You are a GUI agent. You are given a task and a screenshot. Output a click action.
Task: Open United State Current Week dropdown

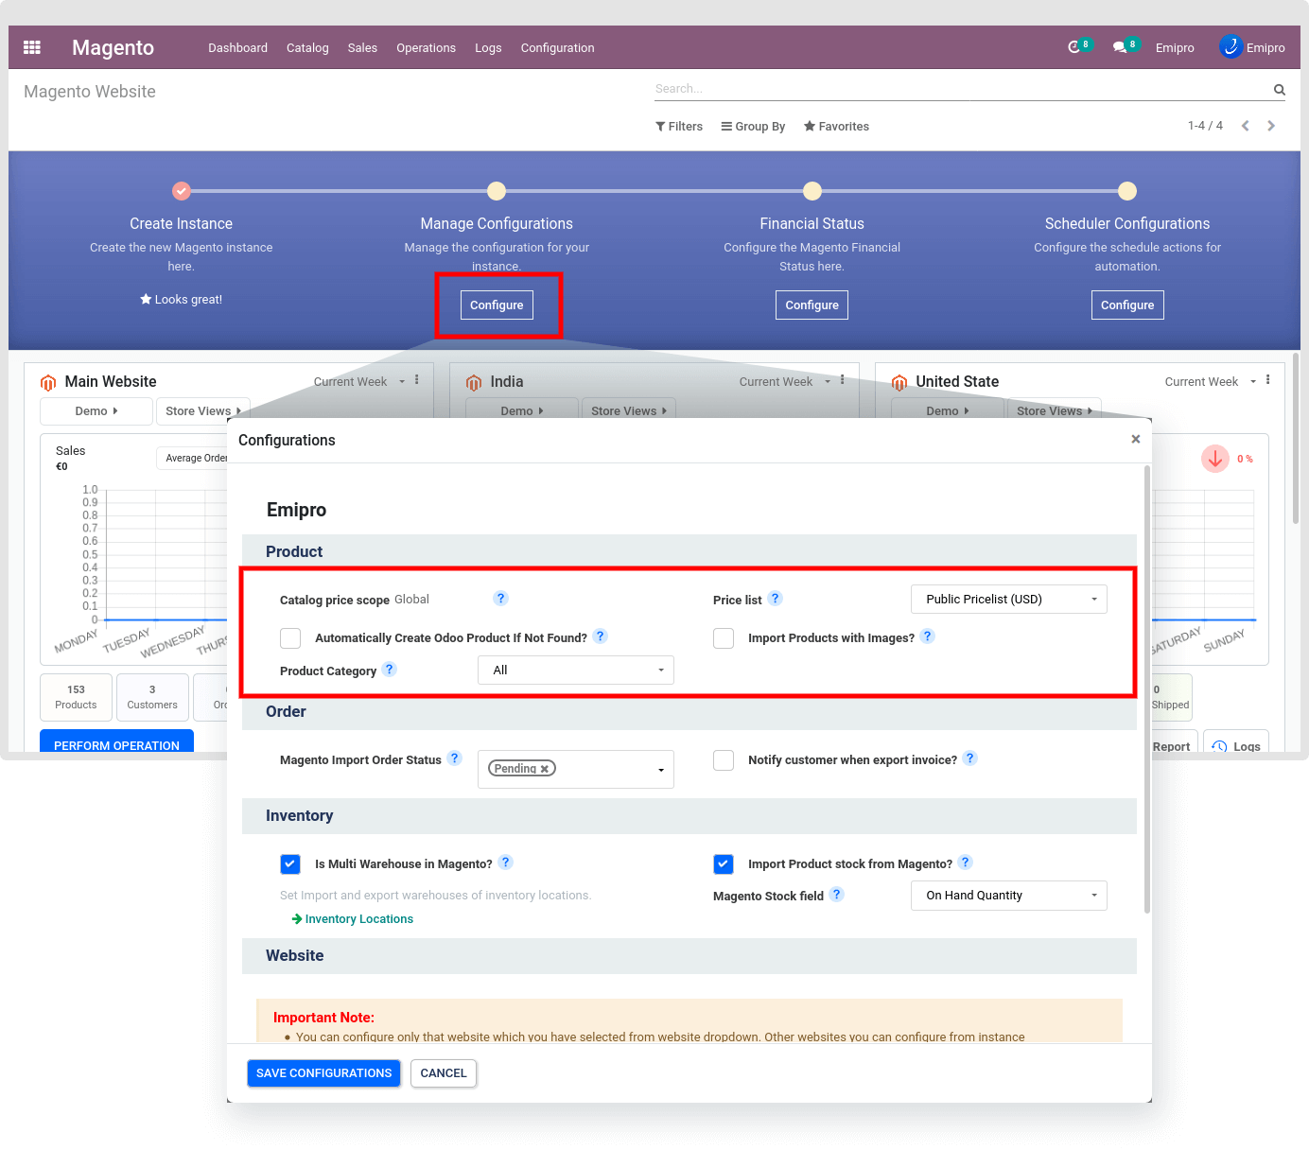[1210, 382]
